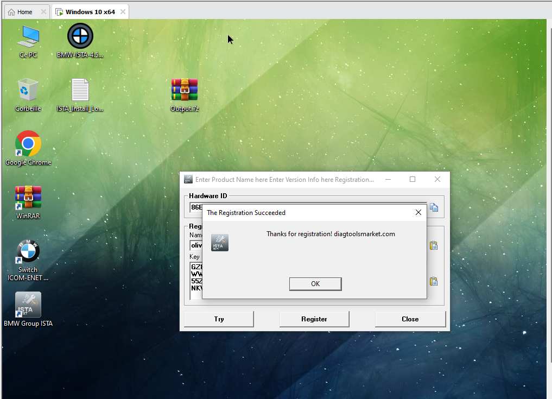Dismiss the Registration Succeeded dialog with X
Screen dimensions: 552x399
click(418, 213)
